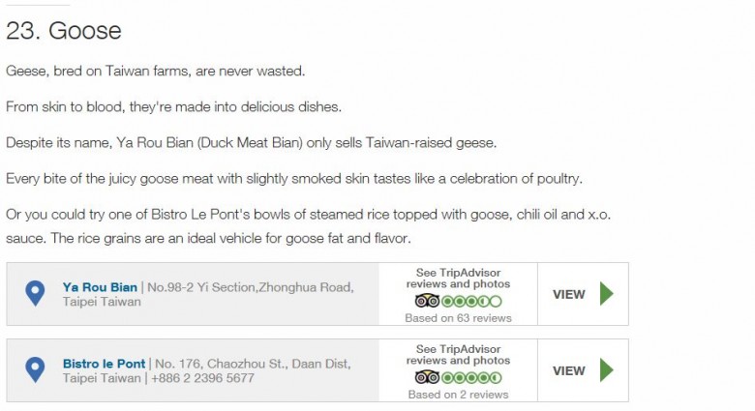755x411 pixels.
Task: Open the Ya Rou Bian restaurant link
Action: tap(100, 287)
